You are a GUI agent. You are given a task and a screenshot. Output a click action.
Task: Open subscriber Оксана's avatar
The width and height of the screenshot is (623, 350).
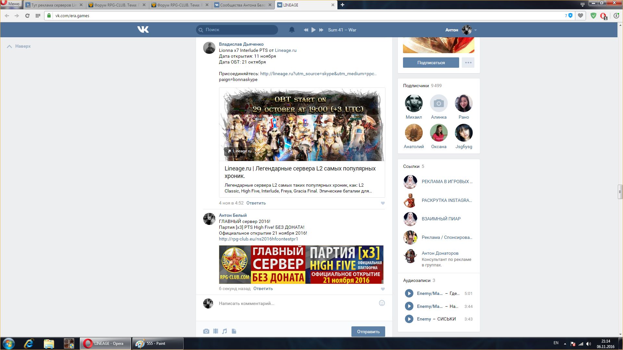(x=439, y=133)
